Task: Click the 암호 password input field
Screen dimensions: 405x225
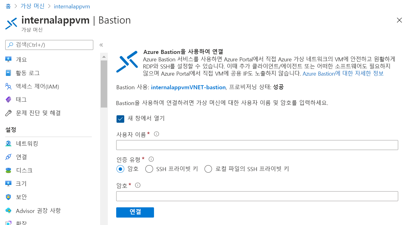Action: point(257,196)
